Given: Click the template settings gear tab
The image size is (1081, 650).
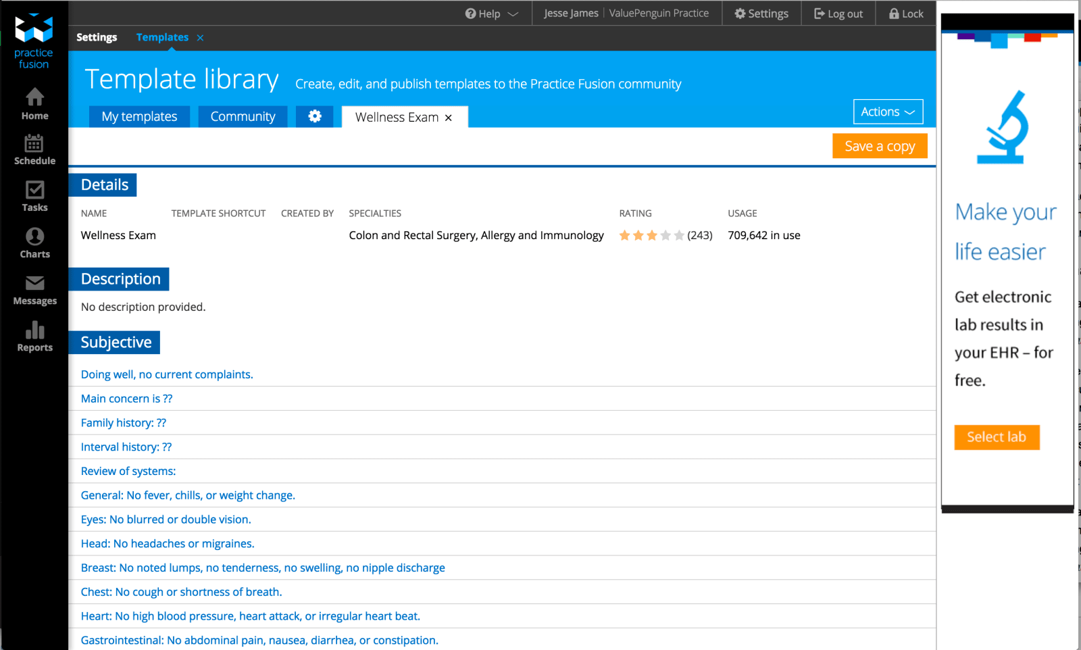Looking at the screenshot, I should click(x=315, y=116).
